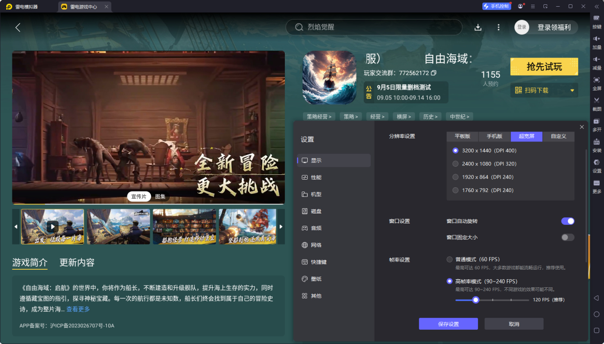Close the settings dialog

(582, 127)
